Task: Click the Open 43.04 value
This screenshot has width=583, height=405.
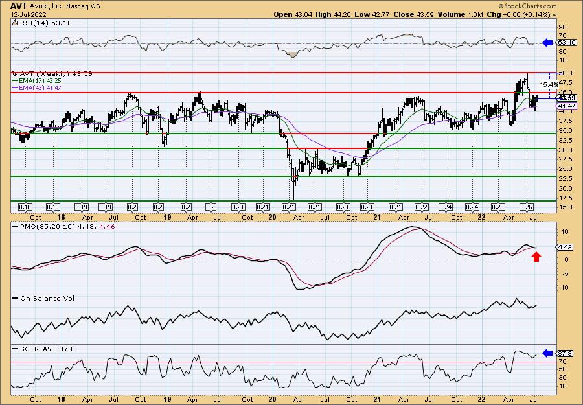Action: [293, 14]
